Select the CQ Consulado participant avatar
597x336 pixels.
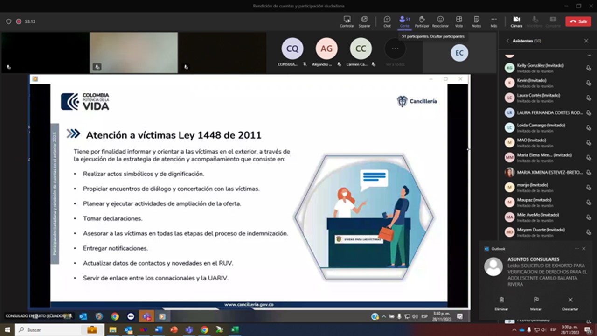pos(292,49)
